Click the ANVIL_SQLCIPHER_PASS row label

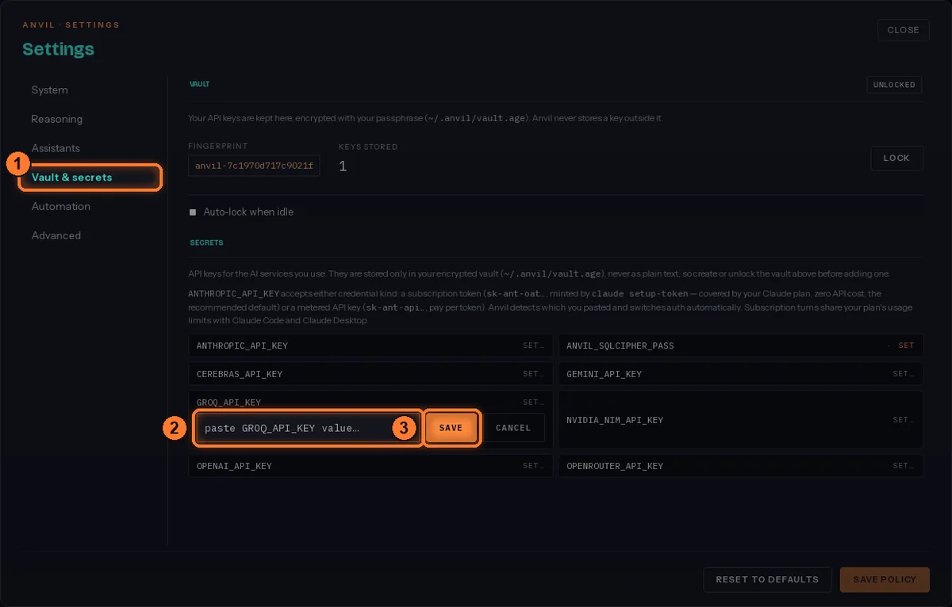click(620, 345)
